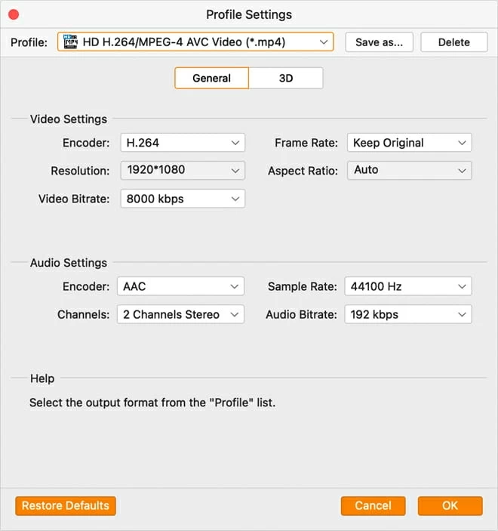498x531 pixels.
Task: Switch to the 3D tab
Action: (x=286, y=78)
